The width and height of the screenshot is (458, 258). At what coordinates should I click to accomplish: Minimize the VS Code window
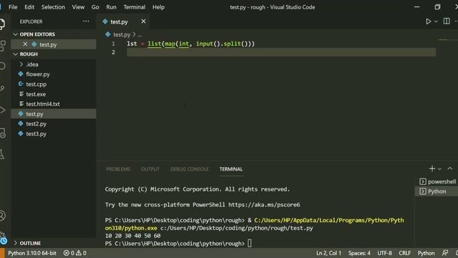(x=416, y=7)
